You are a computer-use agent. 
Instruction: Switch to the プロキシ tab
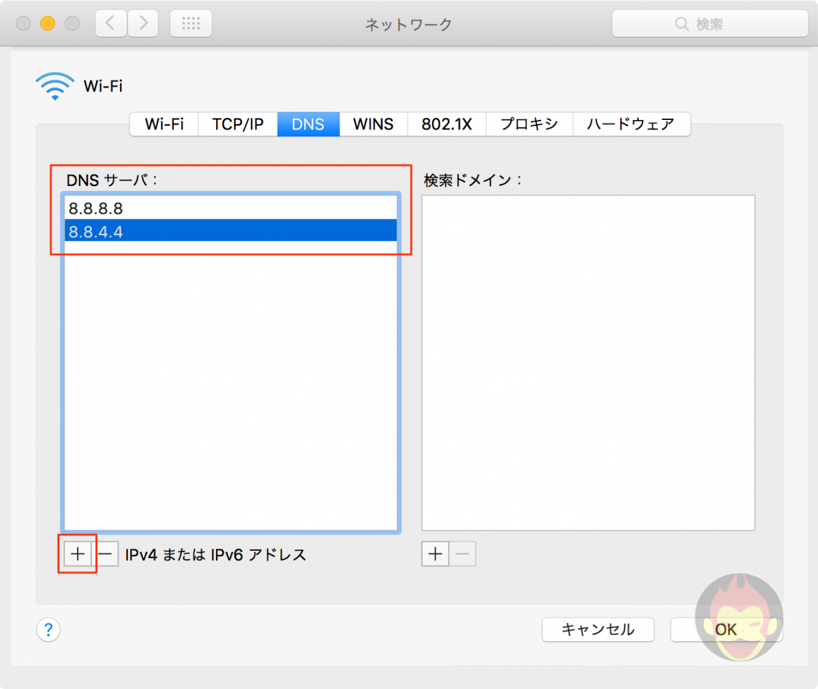pos(529,124)
